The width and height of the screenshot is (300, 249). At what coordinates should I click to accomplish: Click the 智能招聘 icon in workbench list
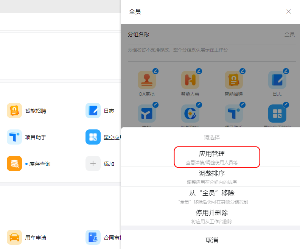tap(14, 110)
